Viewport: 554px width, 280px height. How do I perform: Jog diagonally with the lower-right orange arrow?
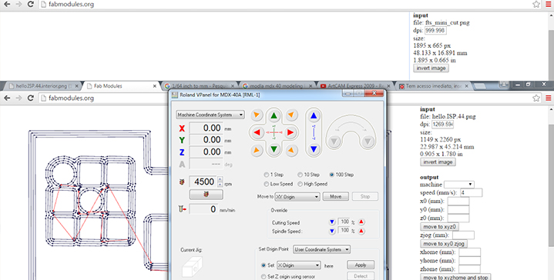pos(290,150)
